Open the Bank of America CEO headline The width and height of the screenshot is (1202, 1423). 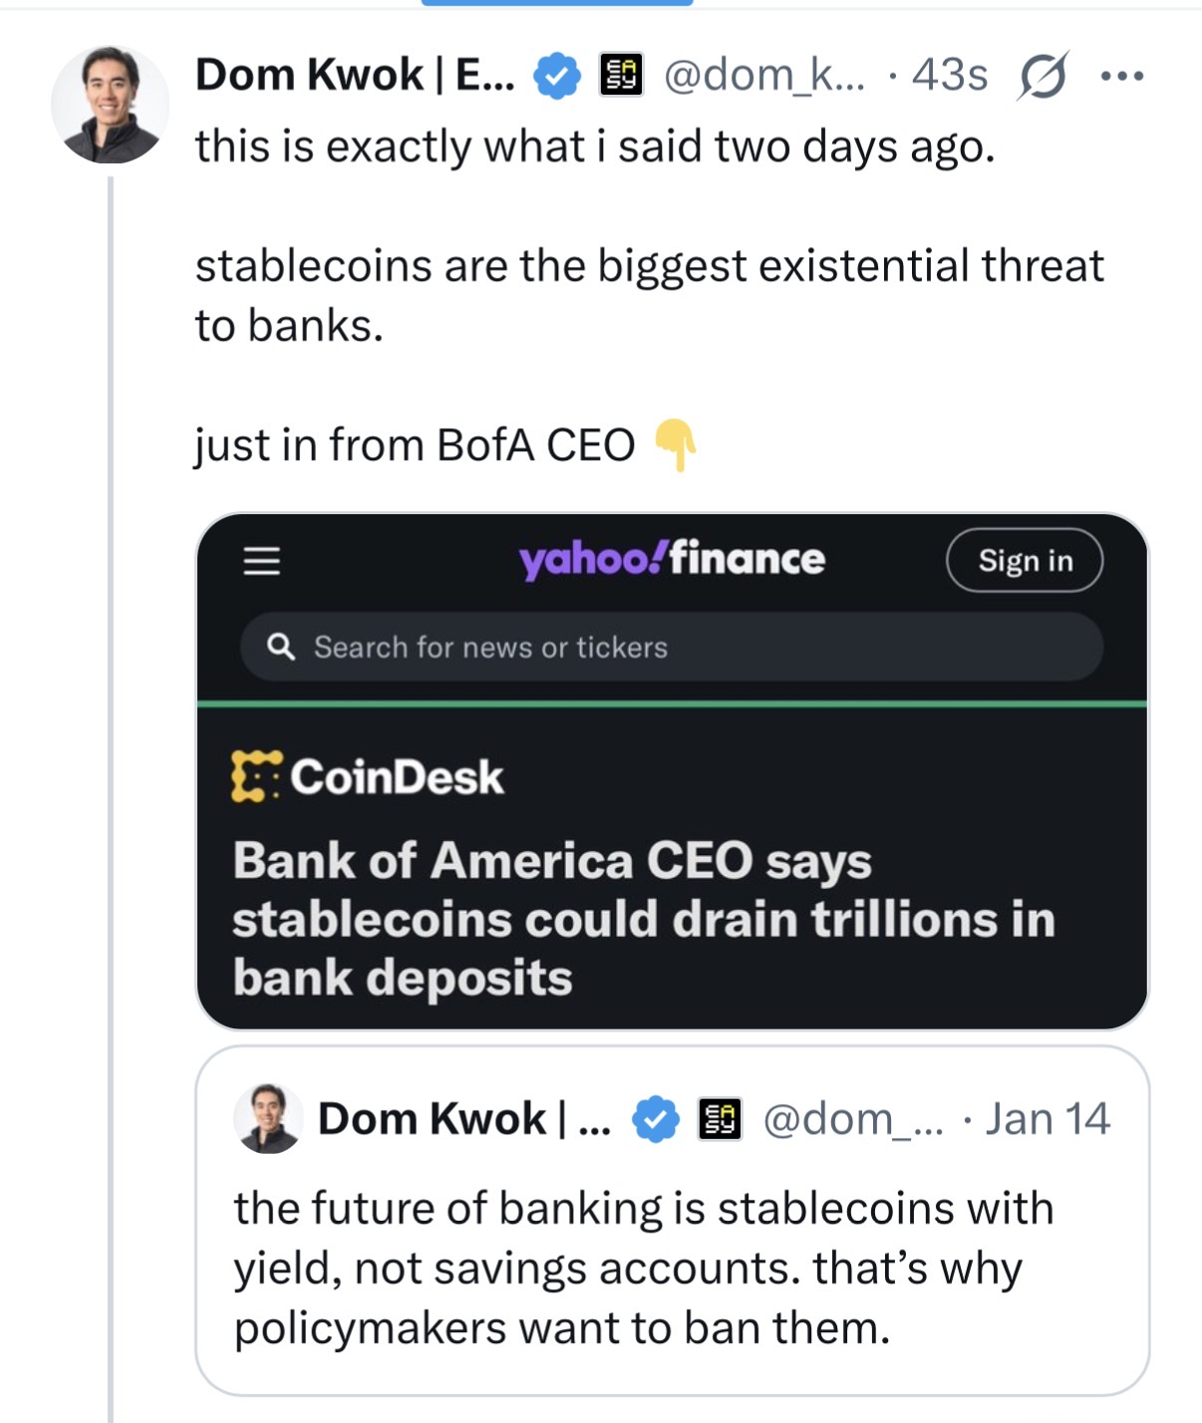(644, 919)
